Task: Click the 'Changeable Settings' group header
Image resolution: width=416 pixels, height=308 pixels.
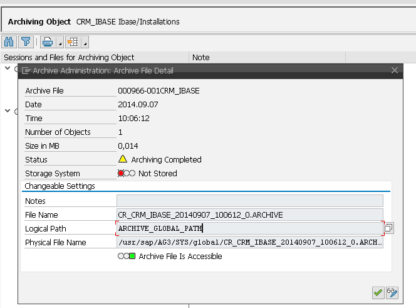Action: [x=60, y=186]
